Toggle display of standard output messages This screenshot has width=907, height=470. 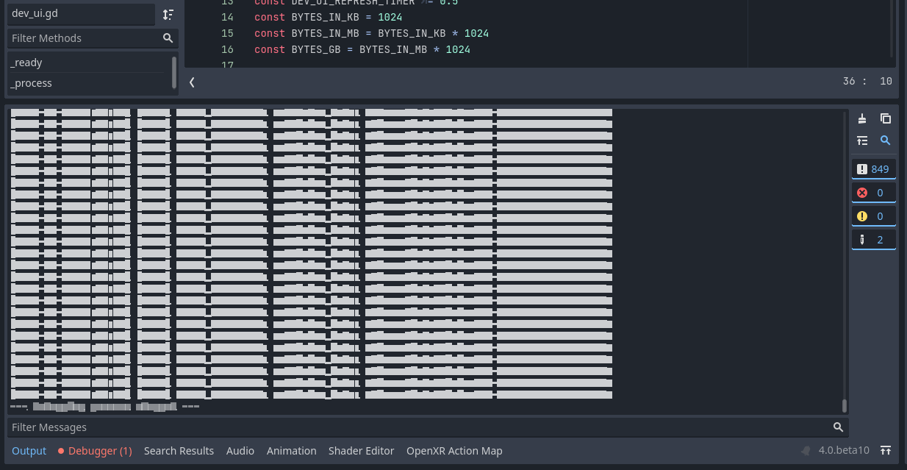pos(873,168)
